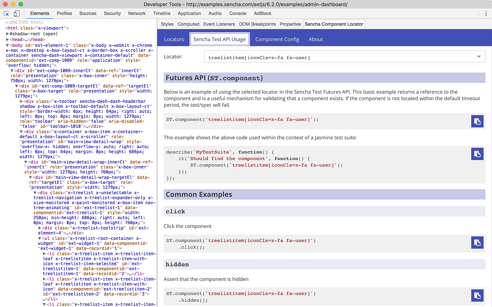This screenshot has height=307, width=492.
Task: Open Event Listeners sidebar pane
Action: (x=219, y=24)
